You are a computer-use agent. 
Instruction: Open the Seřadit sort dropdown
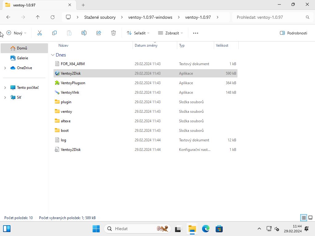(138, 33)
